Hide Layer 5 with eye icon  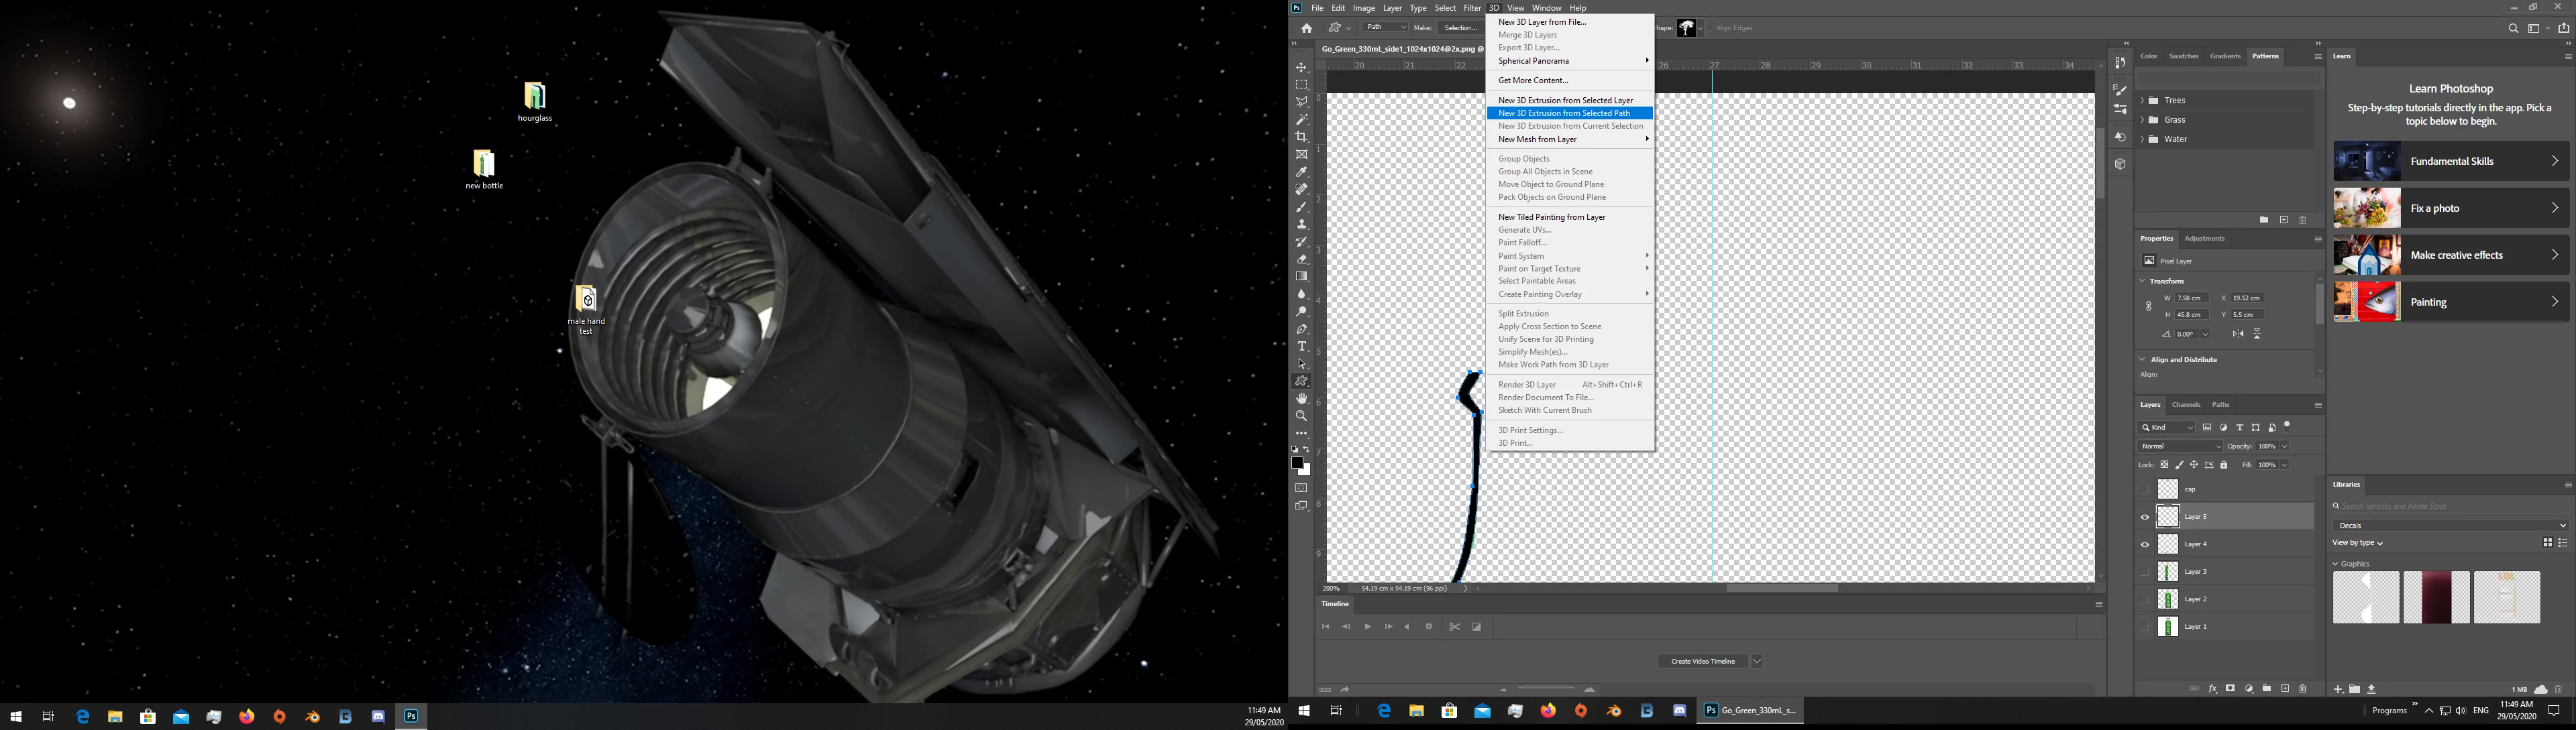tap(2144, 518)
